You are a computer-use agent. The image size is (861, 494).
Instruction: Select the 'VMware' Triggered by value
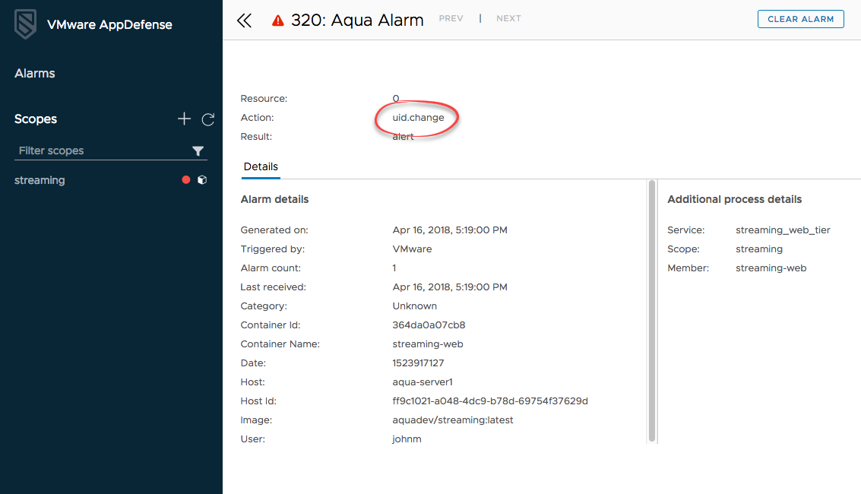[412, 249]
